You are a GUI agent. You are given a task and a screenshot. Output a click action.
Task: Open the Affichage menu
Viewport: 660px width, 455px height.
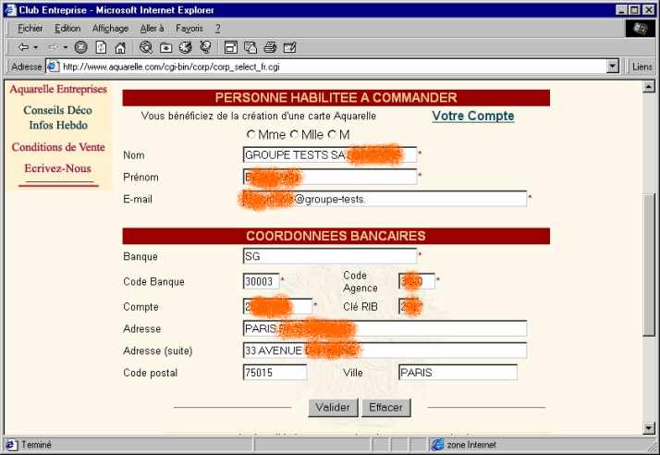click(x=110, y=29)
